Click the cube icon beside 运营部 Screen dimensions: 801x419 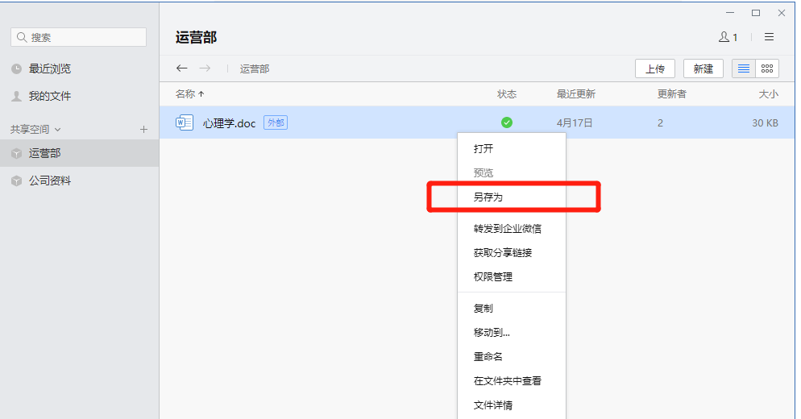pos(17,153)
